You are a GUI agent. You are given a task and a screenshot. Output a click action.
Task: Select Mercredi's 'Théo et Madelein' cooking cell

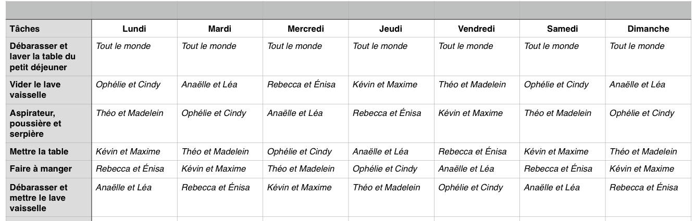tap(306, 169)
